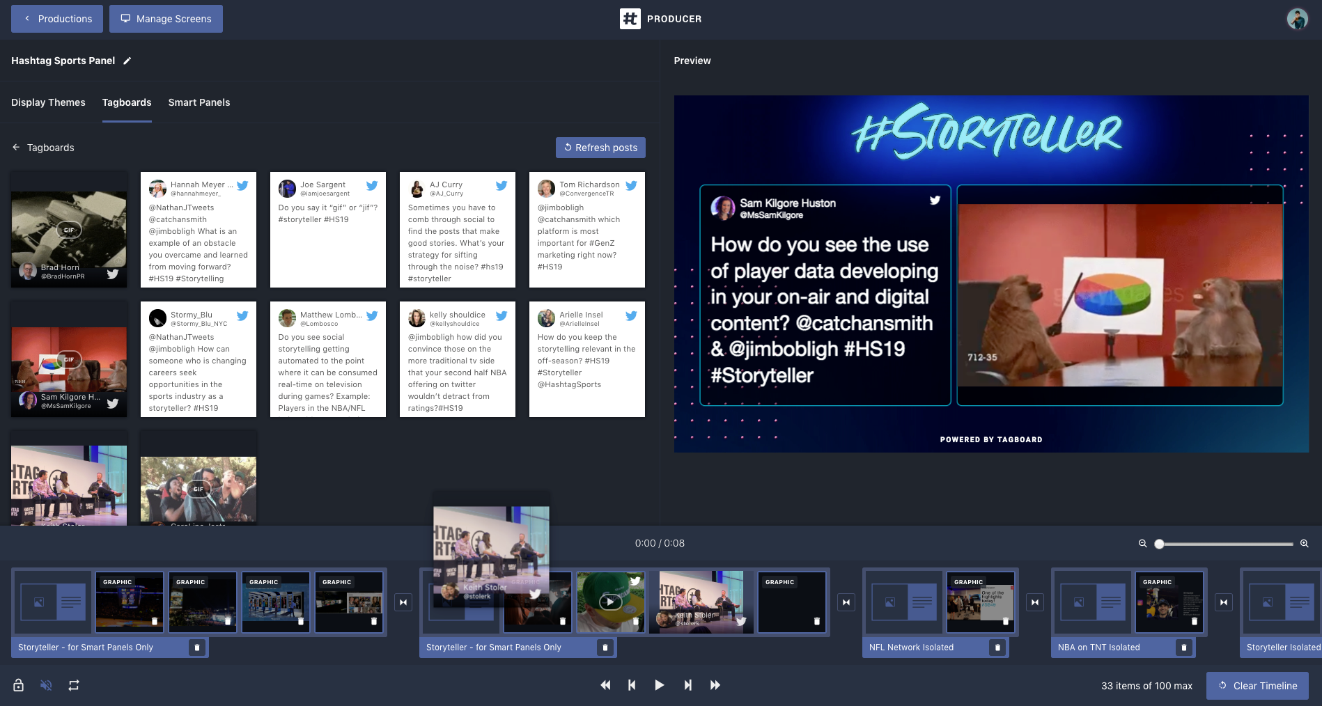Image resolution: width=1322 pixels, height=706 pixels.
Task: Zoom out the timeline with the magnifier
Action: pyautogui.click(x=1142, y=544)
